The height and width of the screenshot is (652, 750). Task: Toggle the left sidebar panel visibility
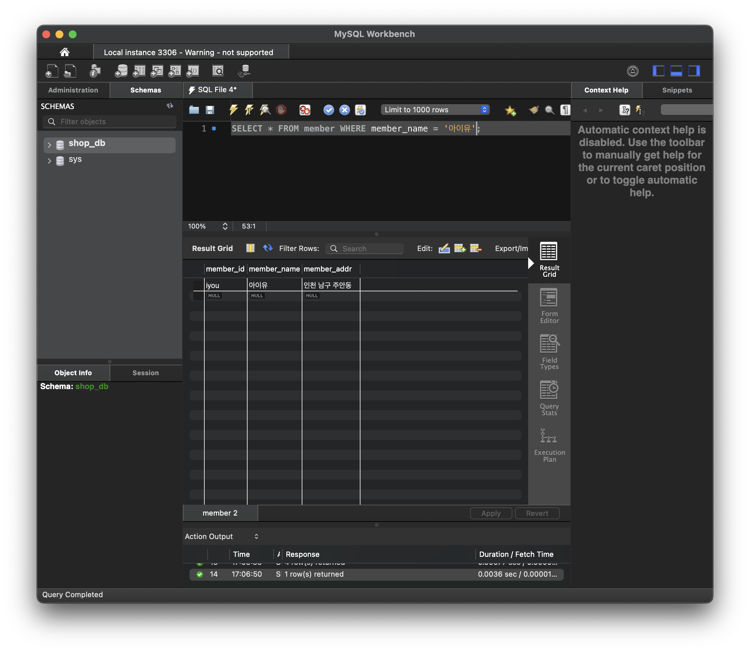658,71
